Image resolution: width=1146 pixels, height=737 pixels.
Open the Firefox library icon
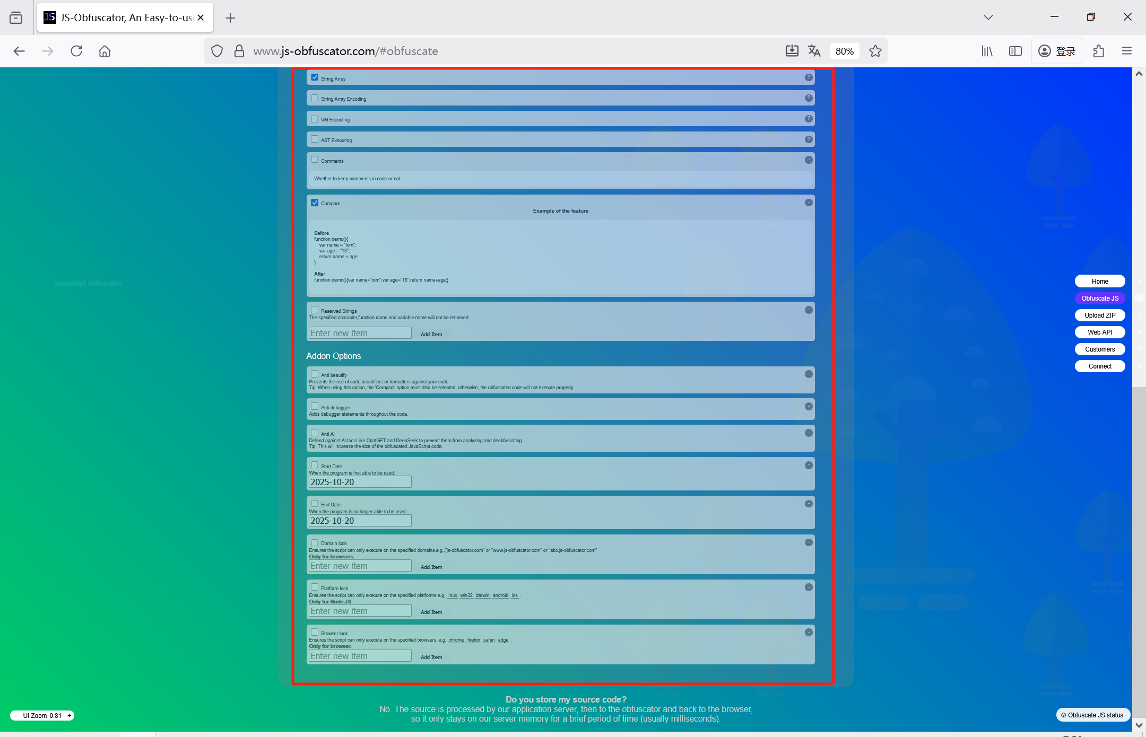coord(987,51)
